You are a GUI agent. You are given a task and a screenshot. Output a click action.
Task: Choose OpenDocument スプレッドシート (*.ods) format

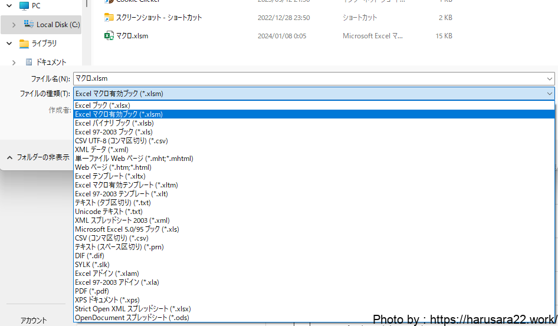point(132,318)
